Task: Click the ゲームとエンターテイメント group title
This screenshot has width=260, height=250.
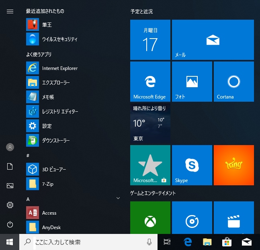Action: coord(153,193)
